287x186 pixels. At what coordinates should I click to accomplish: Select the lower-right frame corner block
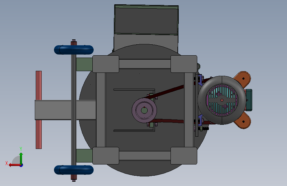click(184, 156)
